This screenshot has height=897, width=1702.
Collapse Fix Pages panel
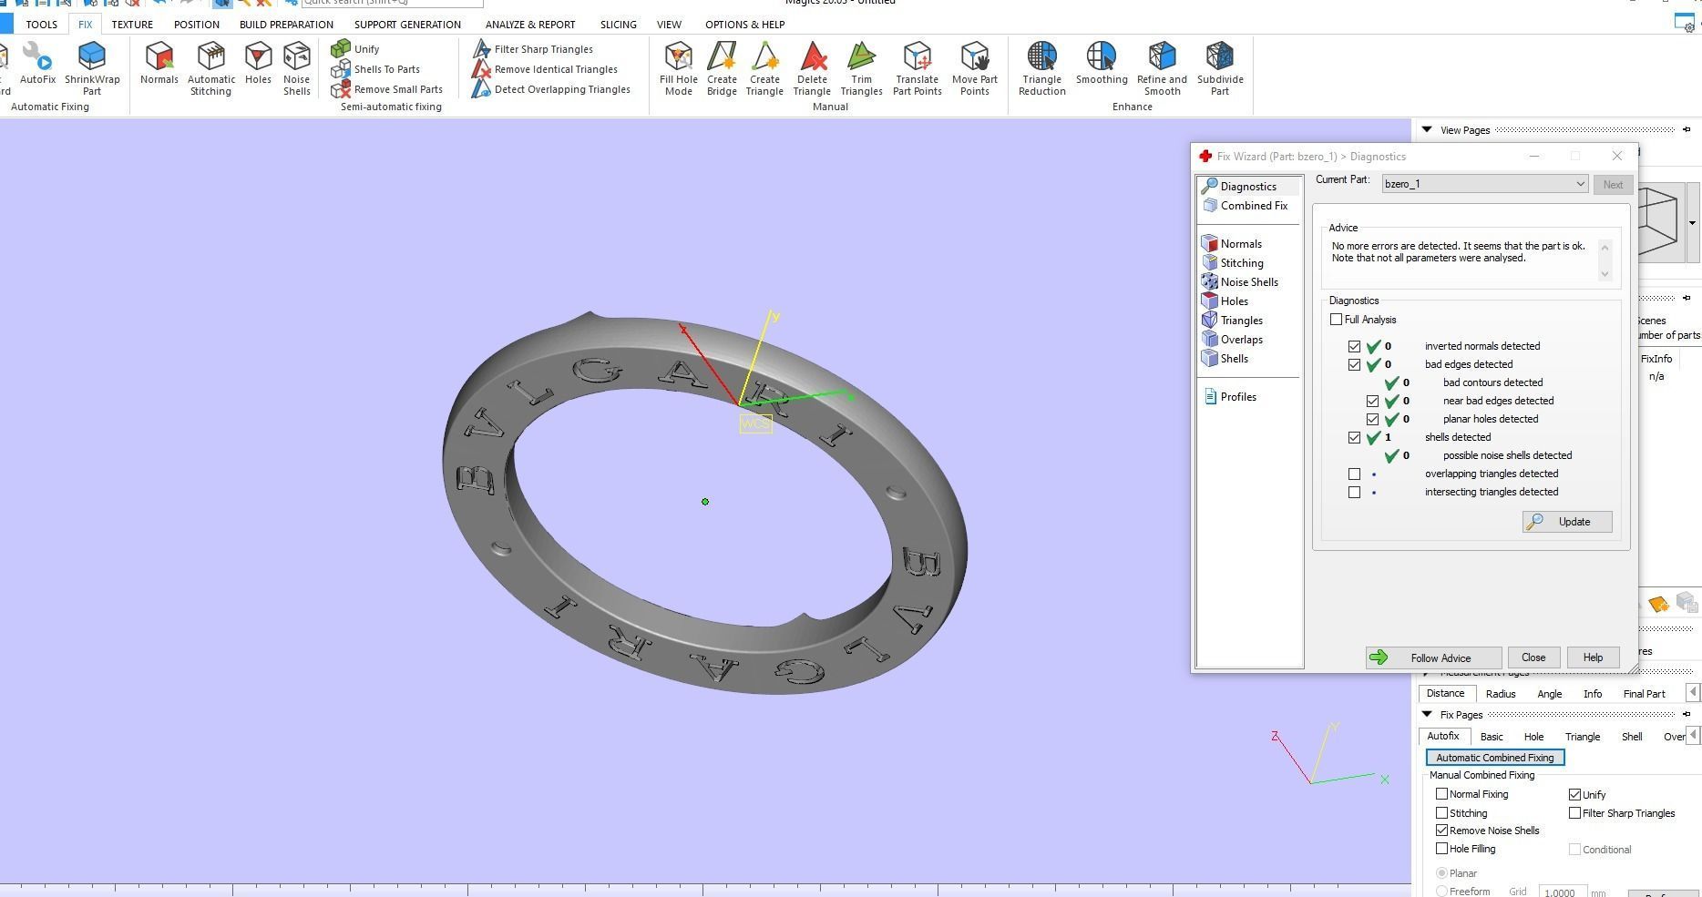[1427, 715]
